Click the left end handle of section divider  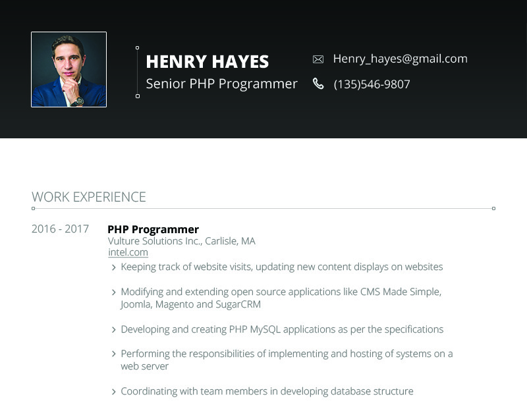pyautogui.click(x=34, y=209)
